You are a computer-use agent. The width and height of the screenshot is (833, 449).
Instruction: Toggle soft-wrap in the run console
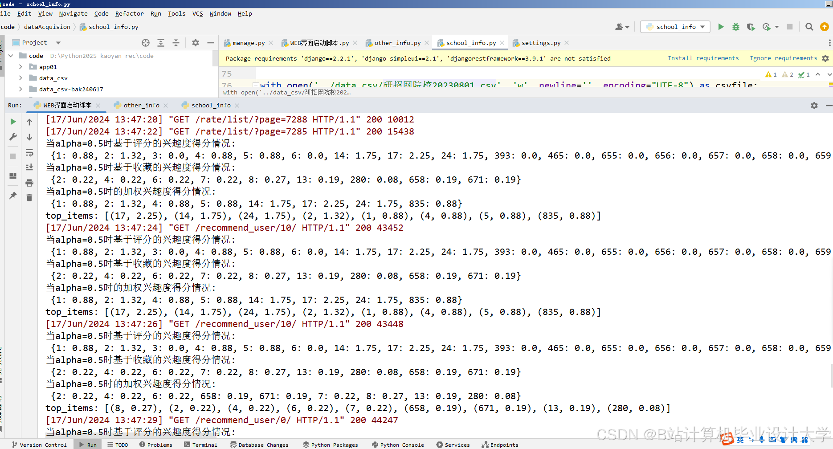coord(29,152)
